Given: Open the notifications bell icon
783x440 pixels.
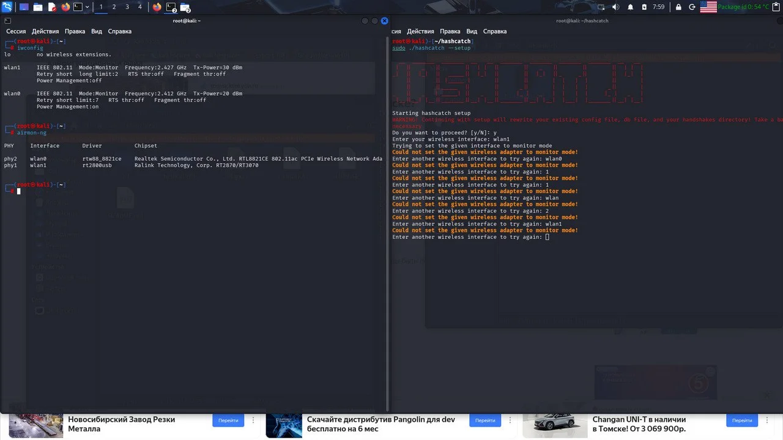Looking at the screenshot, I should point(630,7).
